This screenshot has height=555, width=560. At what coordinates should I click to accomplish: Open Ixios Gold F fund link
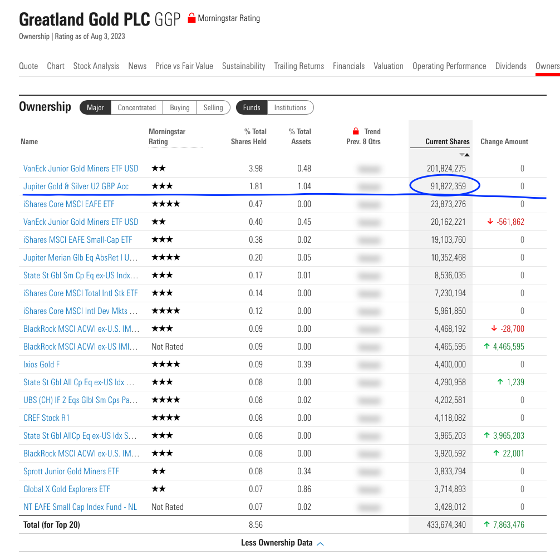click(x=41, y=364)
